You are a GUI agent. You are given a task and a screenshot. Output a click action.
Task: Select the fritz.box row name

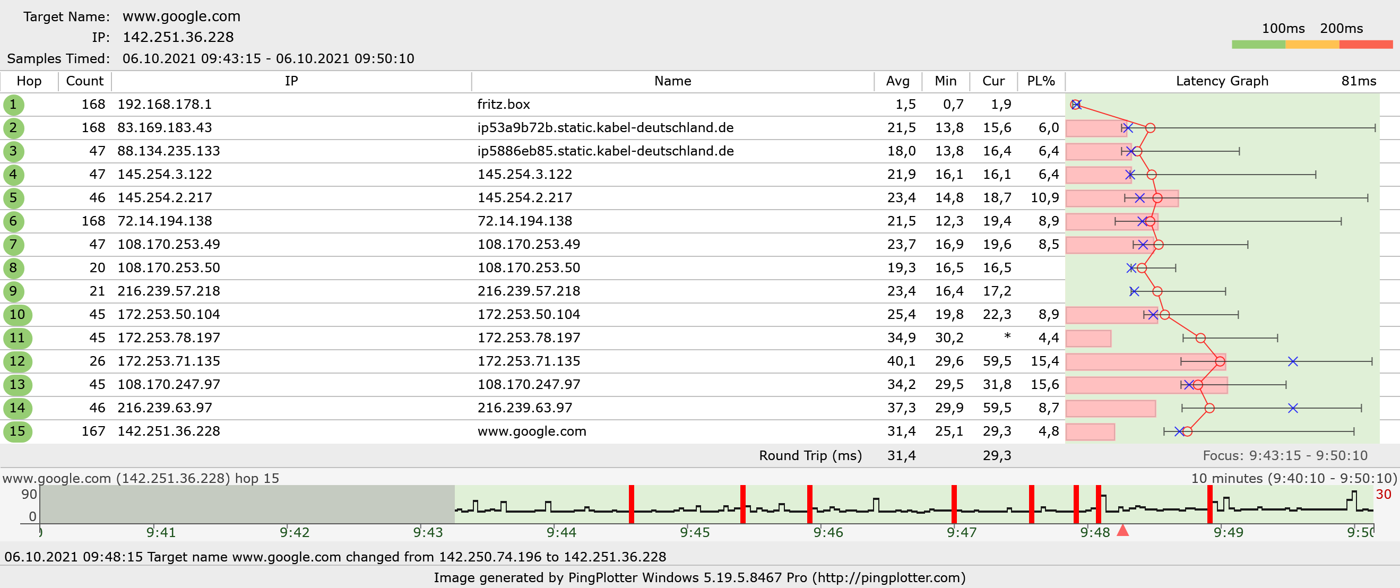coord(503,105)
